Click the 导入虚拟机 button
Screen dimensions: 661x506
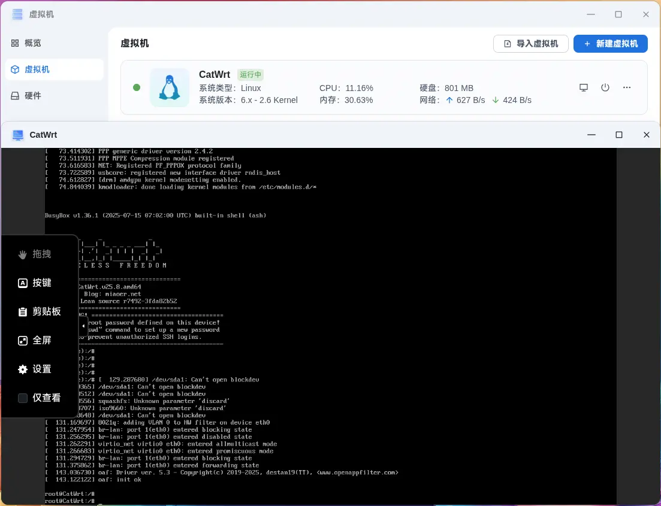(530, 44)
